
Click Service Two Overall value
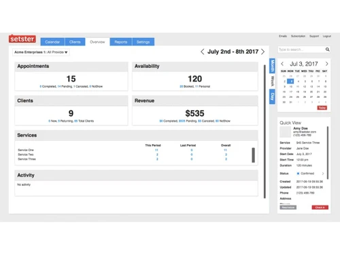226,154
